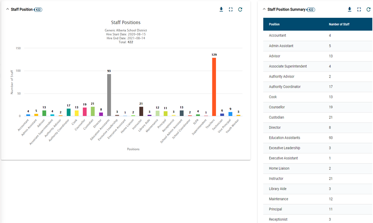Click the 422 badge beside Staff Position
Screen dimensions: 373x223
[x=38, y=9]
